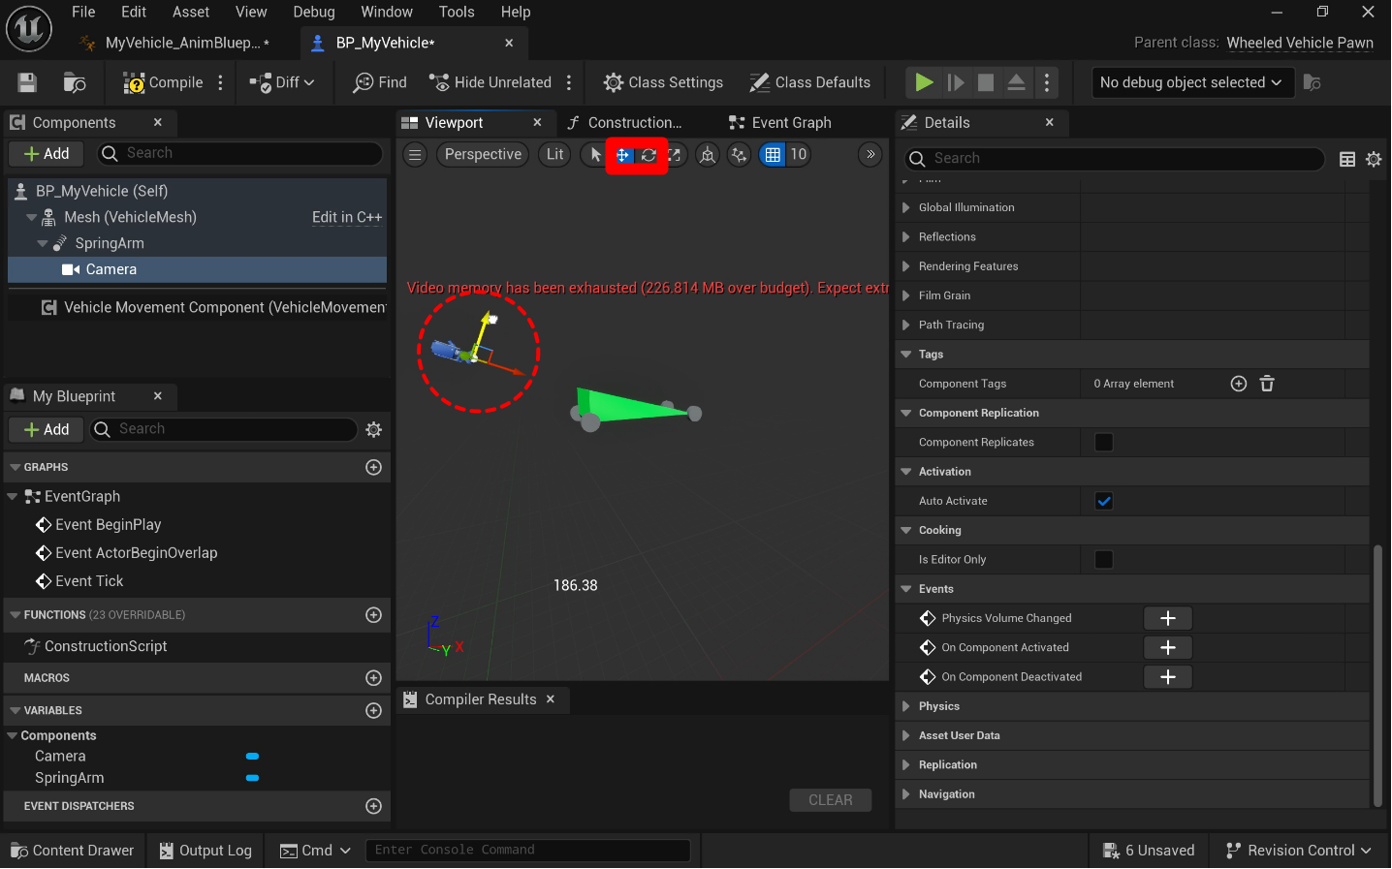Add the Physics Volume Changed event

[x=1168, y=618]
